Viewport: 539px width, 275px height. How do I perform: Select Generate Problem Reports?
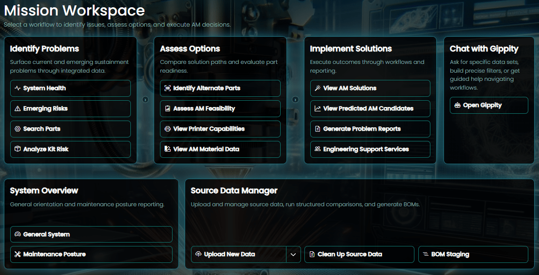pos(370,129)
